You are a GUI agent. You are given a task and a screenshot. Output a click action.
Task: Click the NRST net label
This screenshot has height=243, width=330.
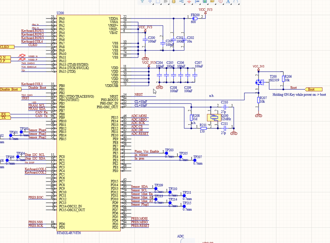click(138, 95)
